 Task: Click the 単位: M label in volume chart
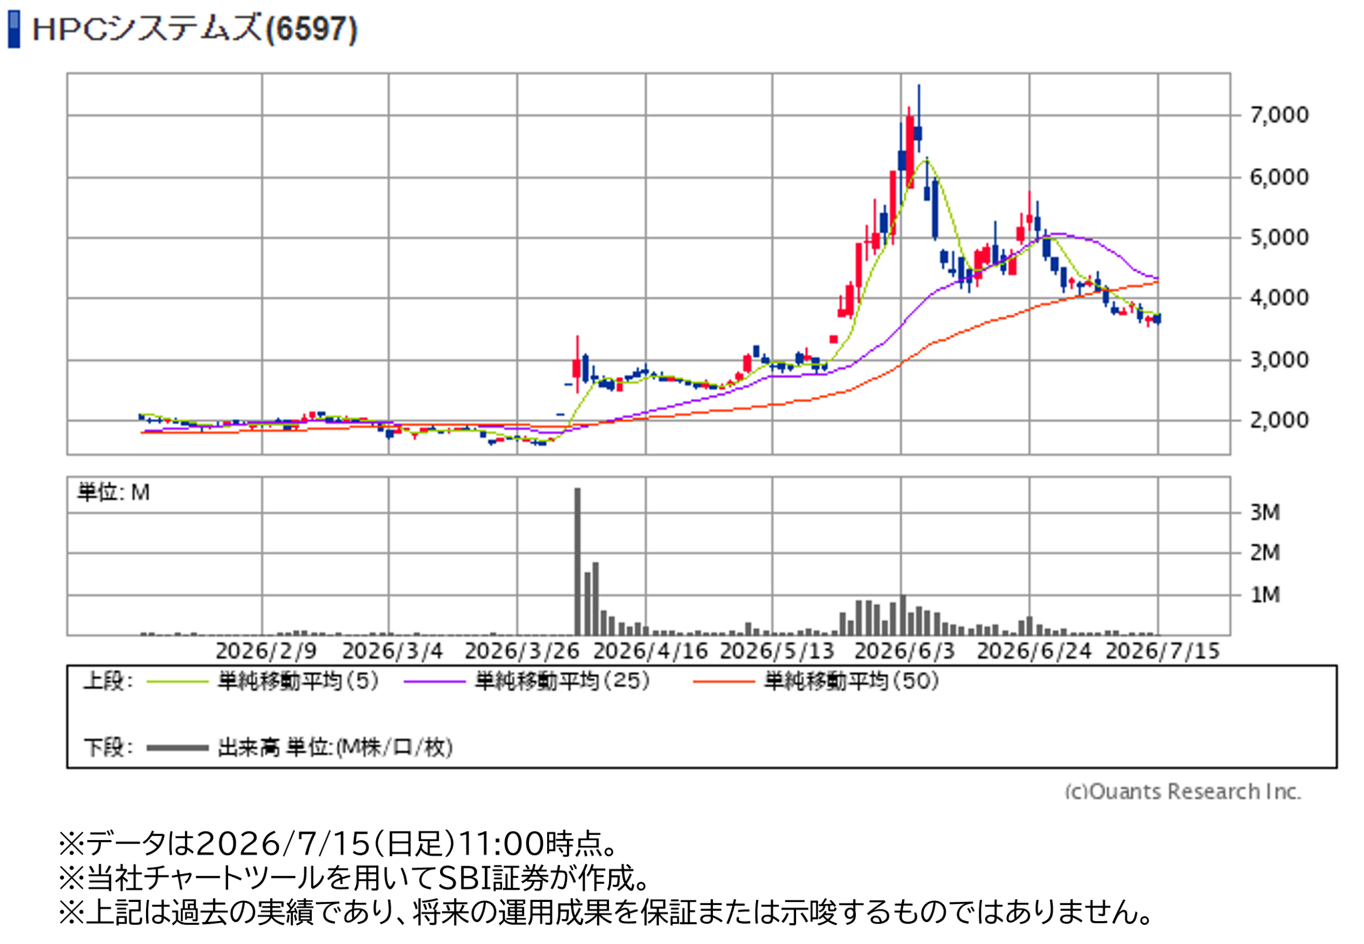[113, 492]
